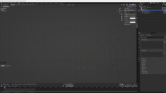Expand the UV Maps panel

click(143, 59)
